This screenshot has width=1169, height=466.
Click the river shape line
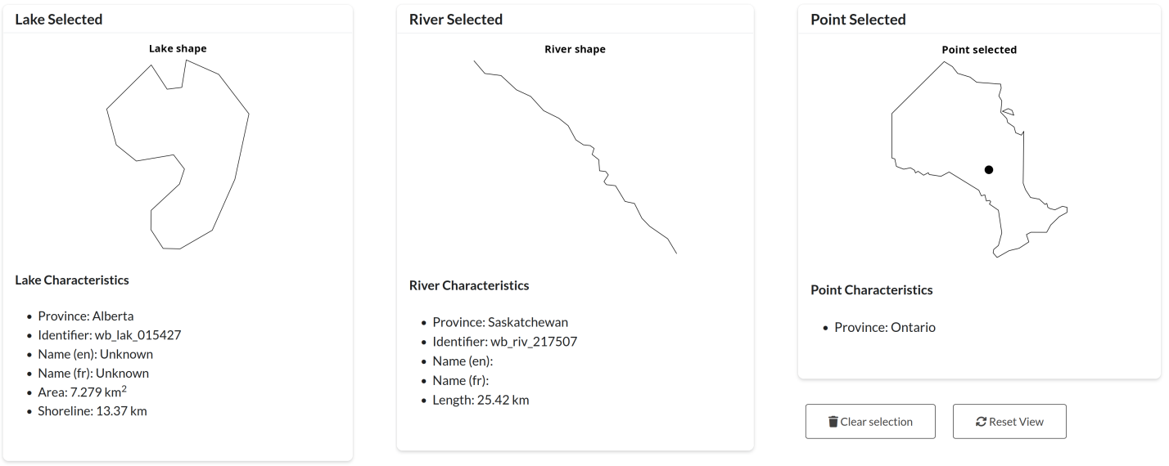(575, 157)
